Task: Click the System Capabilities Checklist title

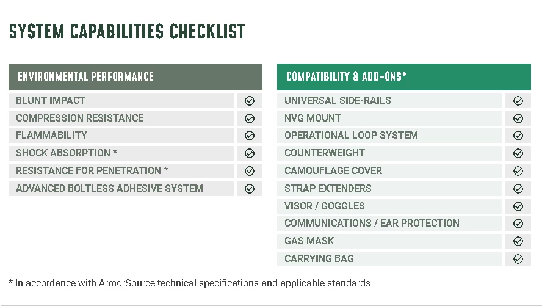Action: point(127,31)
